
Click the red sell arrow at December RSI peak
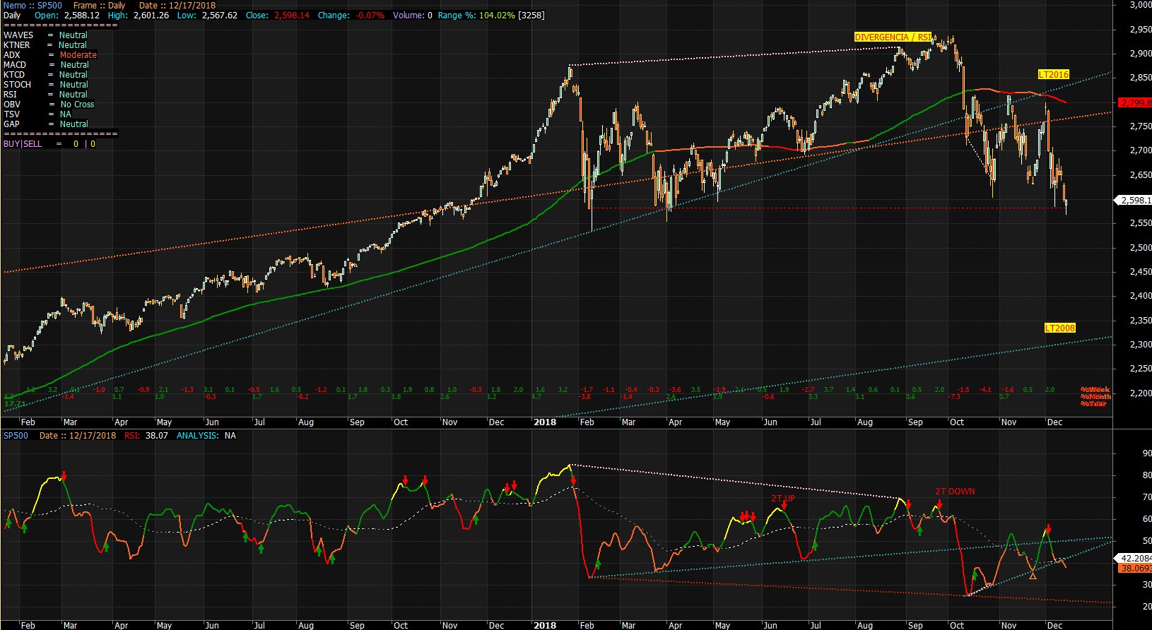1048,528
